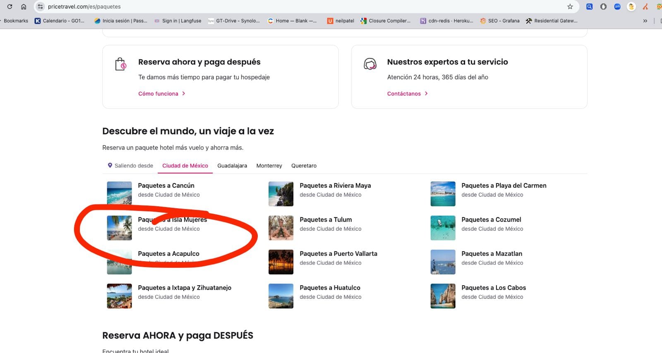Screen dimensions: 662x353
Task: Select the Guadalajara departure tab
Action: pos(232,166)
